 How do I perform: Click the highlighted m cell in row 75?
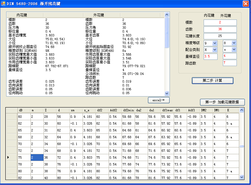37,157
